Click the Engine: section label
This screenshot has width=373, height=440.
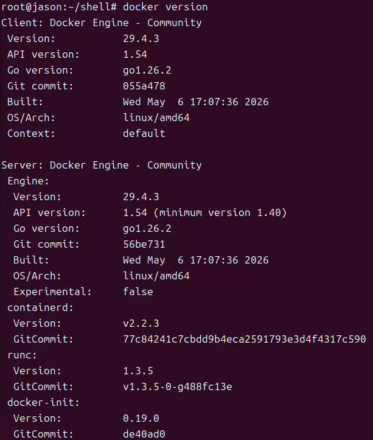(28, 181)
